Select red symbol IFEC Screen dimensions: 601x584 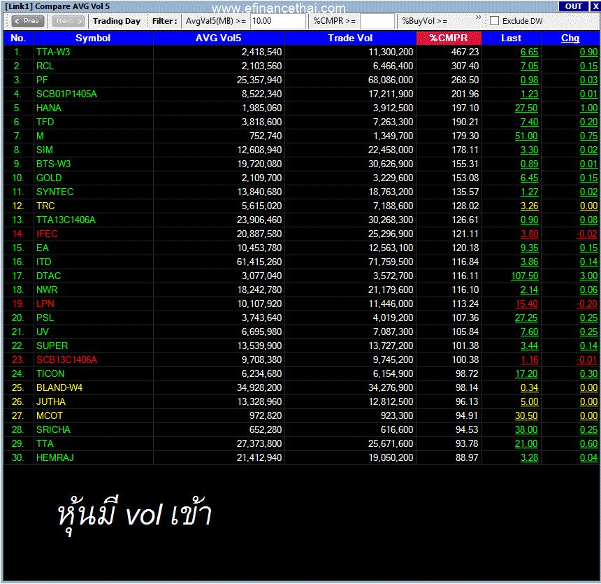[x=47, y=234]
